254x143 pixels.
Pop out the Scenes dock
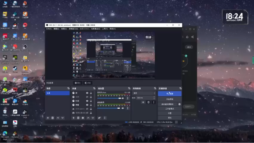(68, 88)
